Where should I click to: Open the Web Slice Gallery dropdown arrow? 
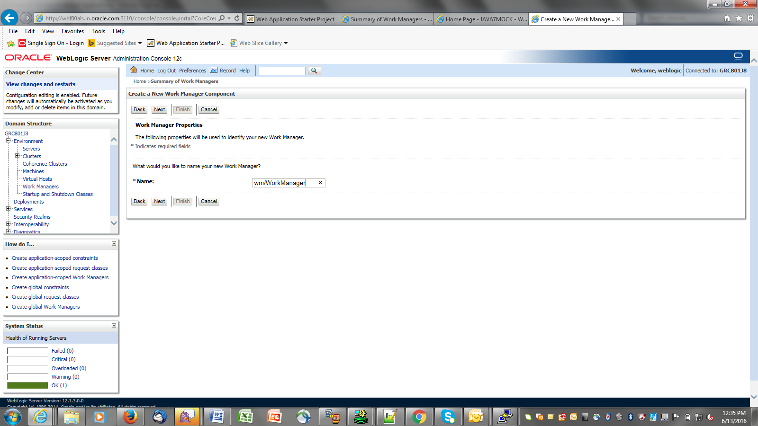286,43
